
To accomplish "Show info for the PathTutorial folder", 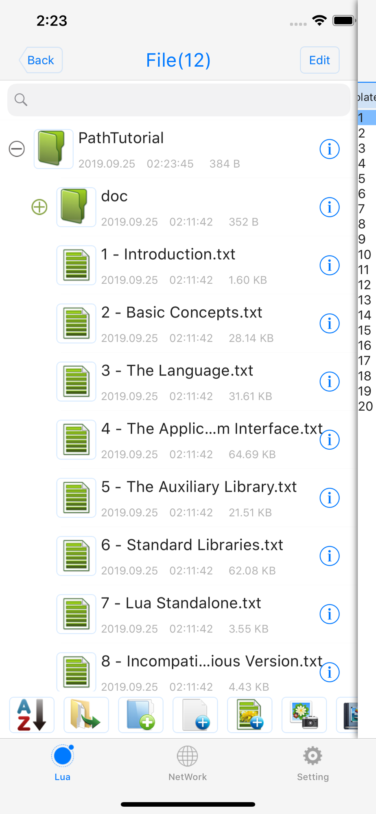I will [330, 149].
